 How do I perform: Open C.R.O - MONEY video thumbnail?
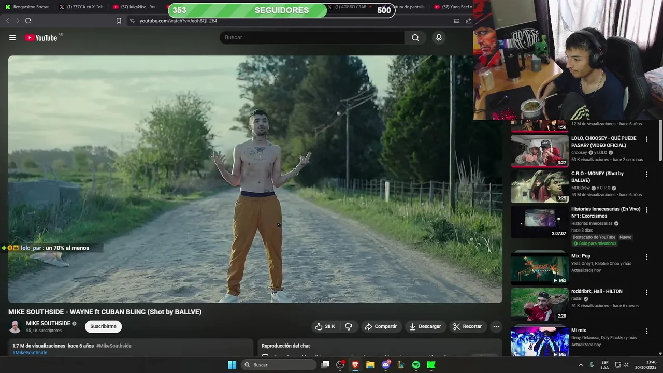539,187
